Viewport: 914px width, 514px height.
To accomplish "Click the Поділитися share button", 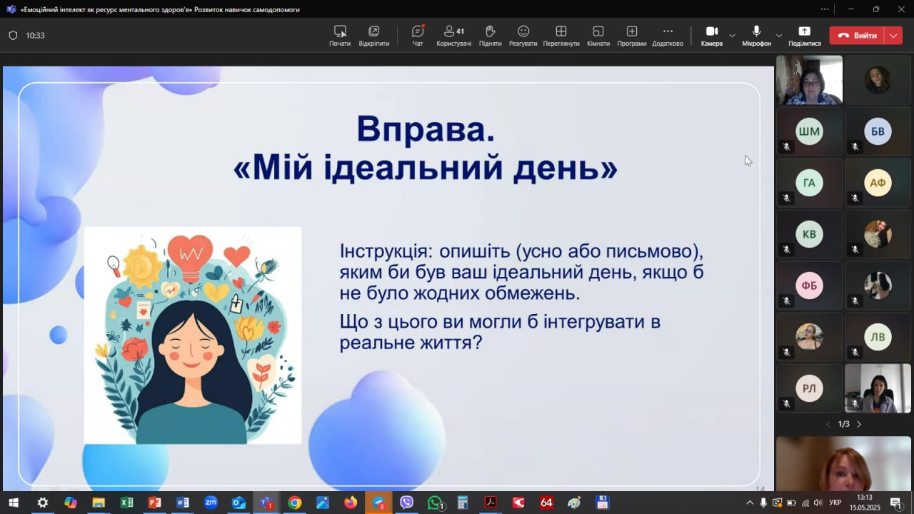I will coord(804,35).
